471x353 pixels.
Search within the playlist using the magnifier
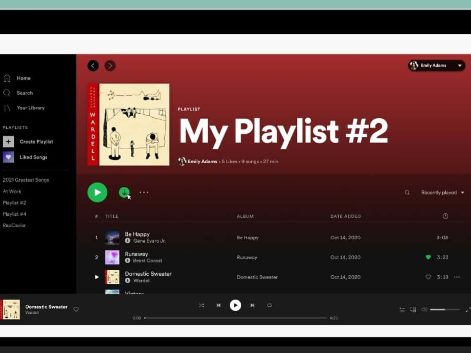[x=407, y=193]
